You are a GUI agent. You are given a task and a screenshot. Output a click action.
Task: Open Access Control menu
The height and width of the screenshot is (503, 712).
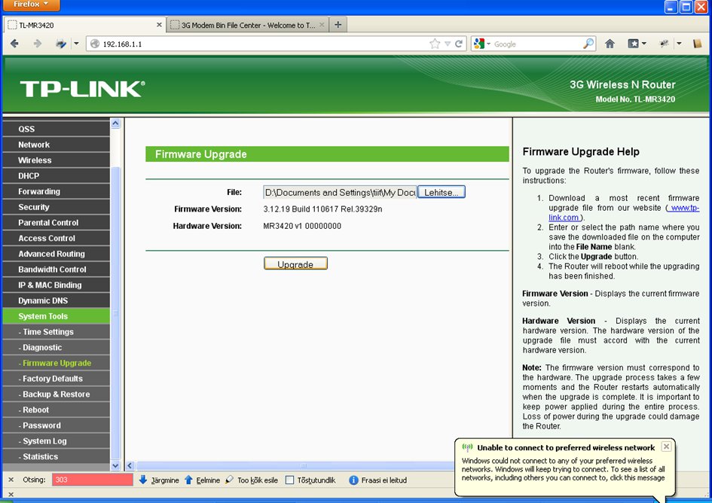[x=57, y=238]
